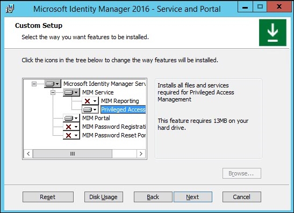
Task: Select the Microsoft Identity Manager Service tree item
Action: 104,84
